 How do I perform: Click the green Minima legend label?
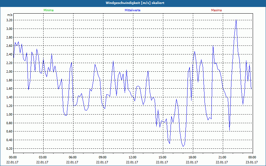(x=49, y=10)
